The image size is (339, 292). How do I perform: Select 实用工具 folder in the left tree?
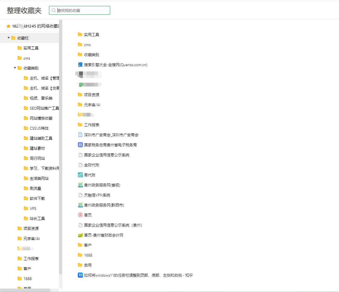31,48
